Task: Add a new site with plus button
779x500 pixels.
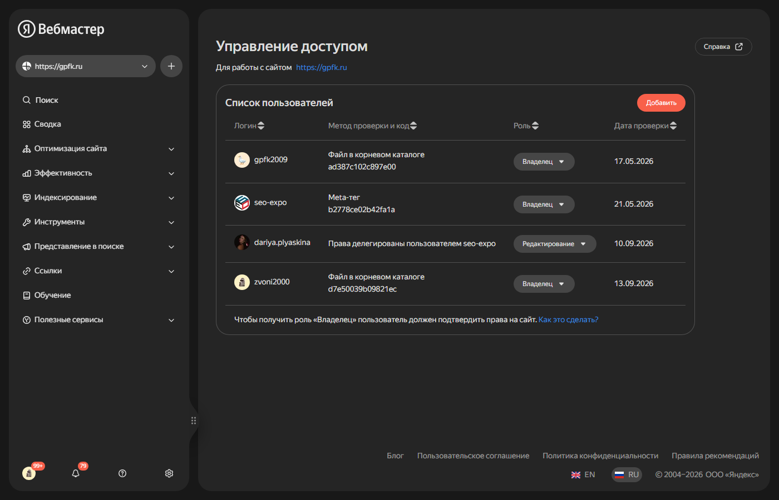Action: 171,66
